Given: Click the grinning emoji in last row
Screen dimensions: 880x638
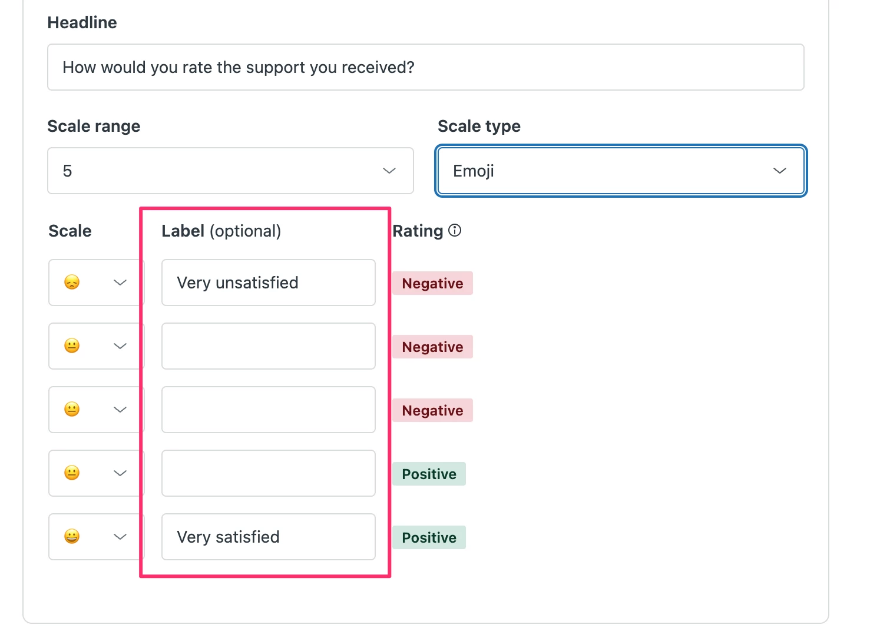Looking at the screenshot, I should [x=72, y=537].
